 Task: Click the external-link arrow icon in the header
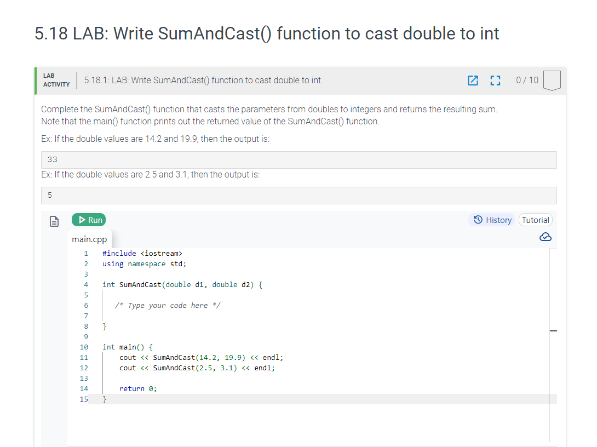(x=472, y=81)
